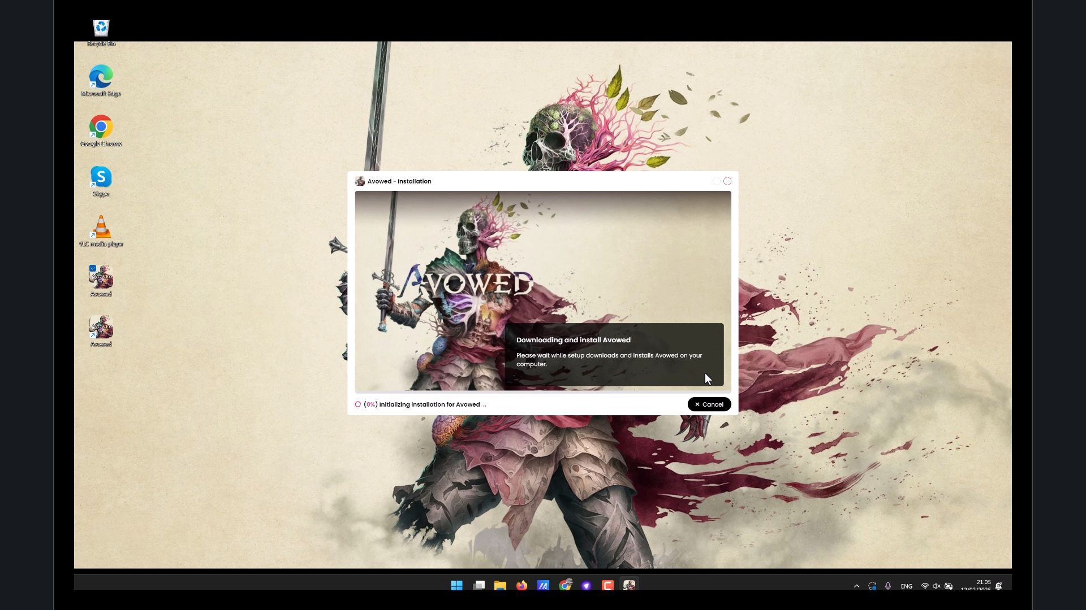
Task: Minimize installer using the gray circle
Action: point(716,181)
